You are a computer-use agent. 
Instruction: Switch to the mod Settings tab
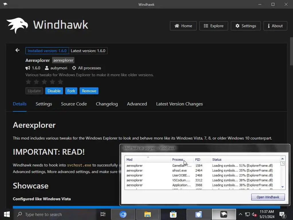click(44, 104)
